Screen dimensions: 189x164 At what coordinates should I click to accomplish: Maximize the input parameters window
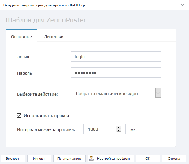pos(169,5)
